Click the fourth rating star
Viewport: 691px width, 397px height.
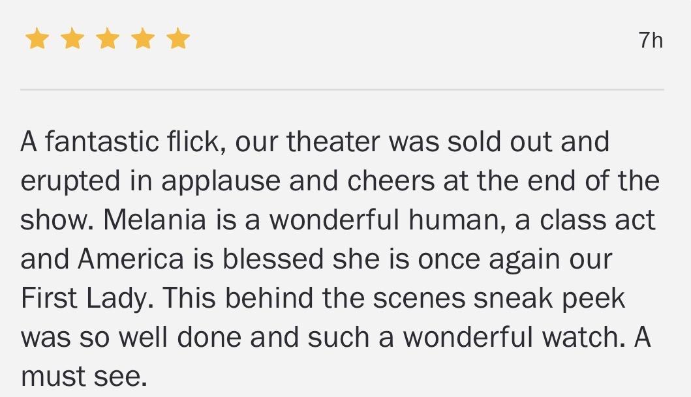[x=143, y=40]
